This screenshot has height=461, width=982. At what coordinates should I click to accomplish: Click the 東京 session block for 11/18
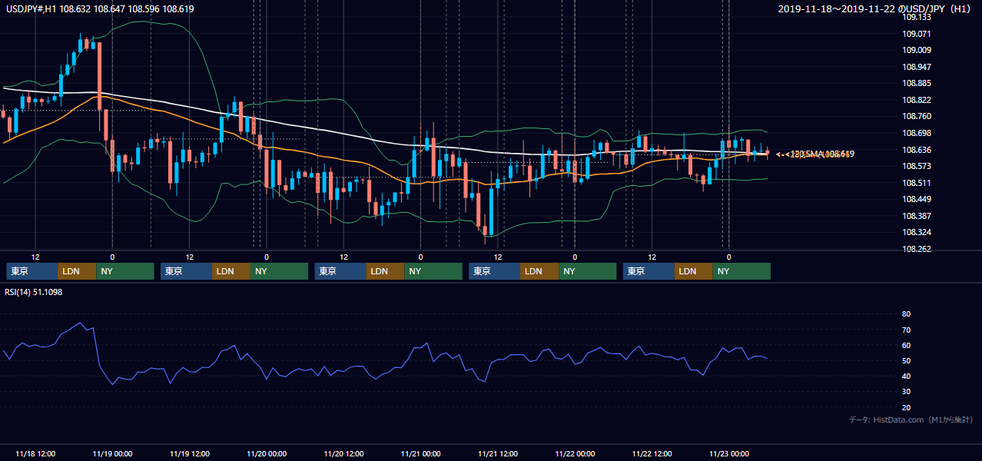coord(32,271)
